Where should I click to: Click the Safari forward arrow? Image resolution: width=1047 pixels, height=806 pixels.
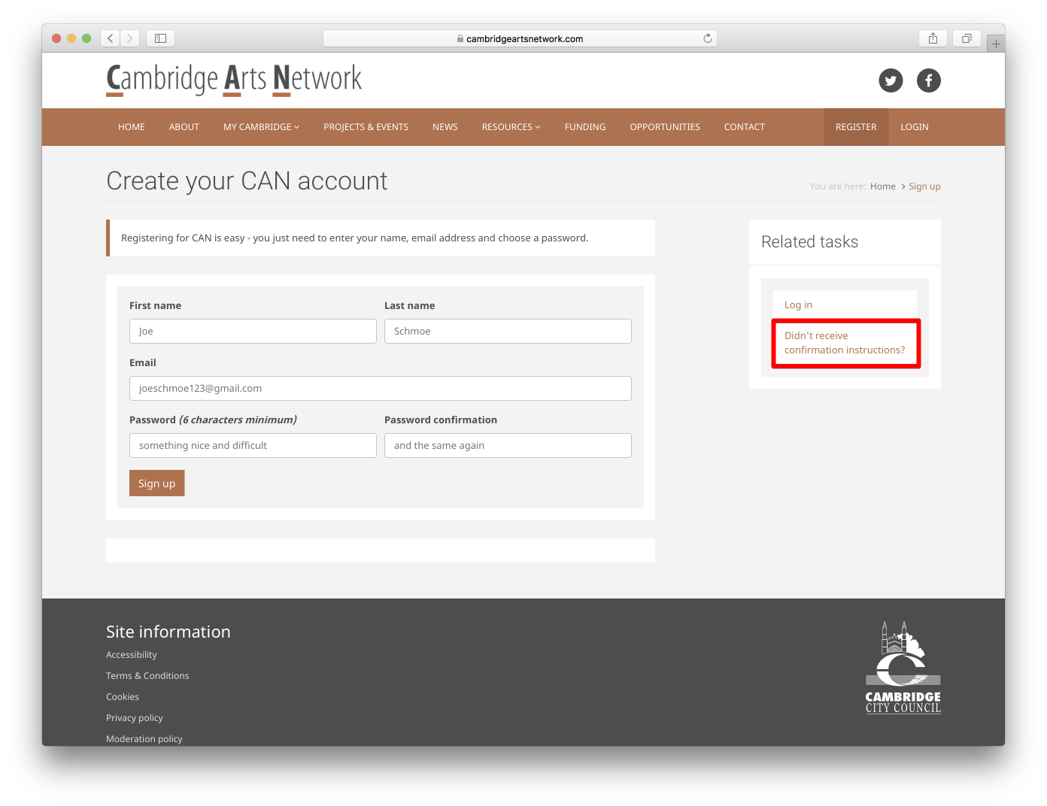click(x=130, y=38)
